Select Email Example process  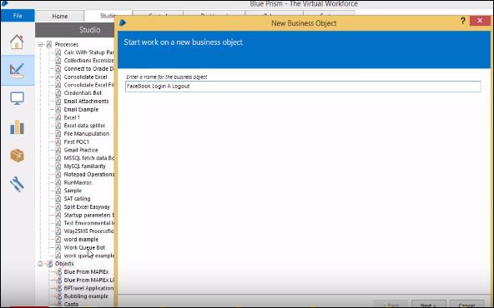pos(81,109)
